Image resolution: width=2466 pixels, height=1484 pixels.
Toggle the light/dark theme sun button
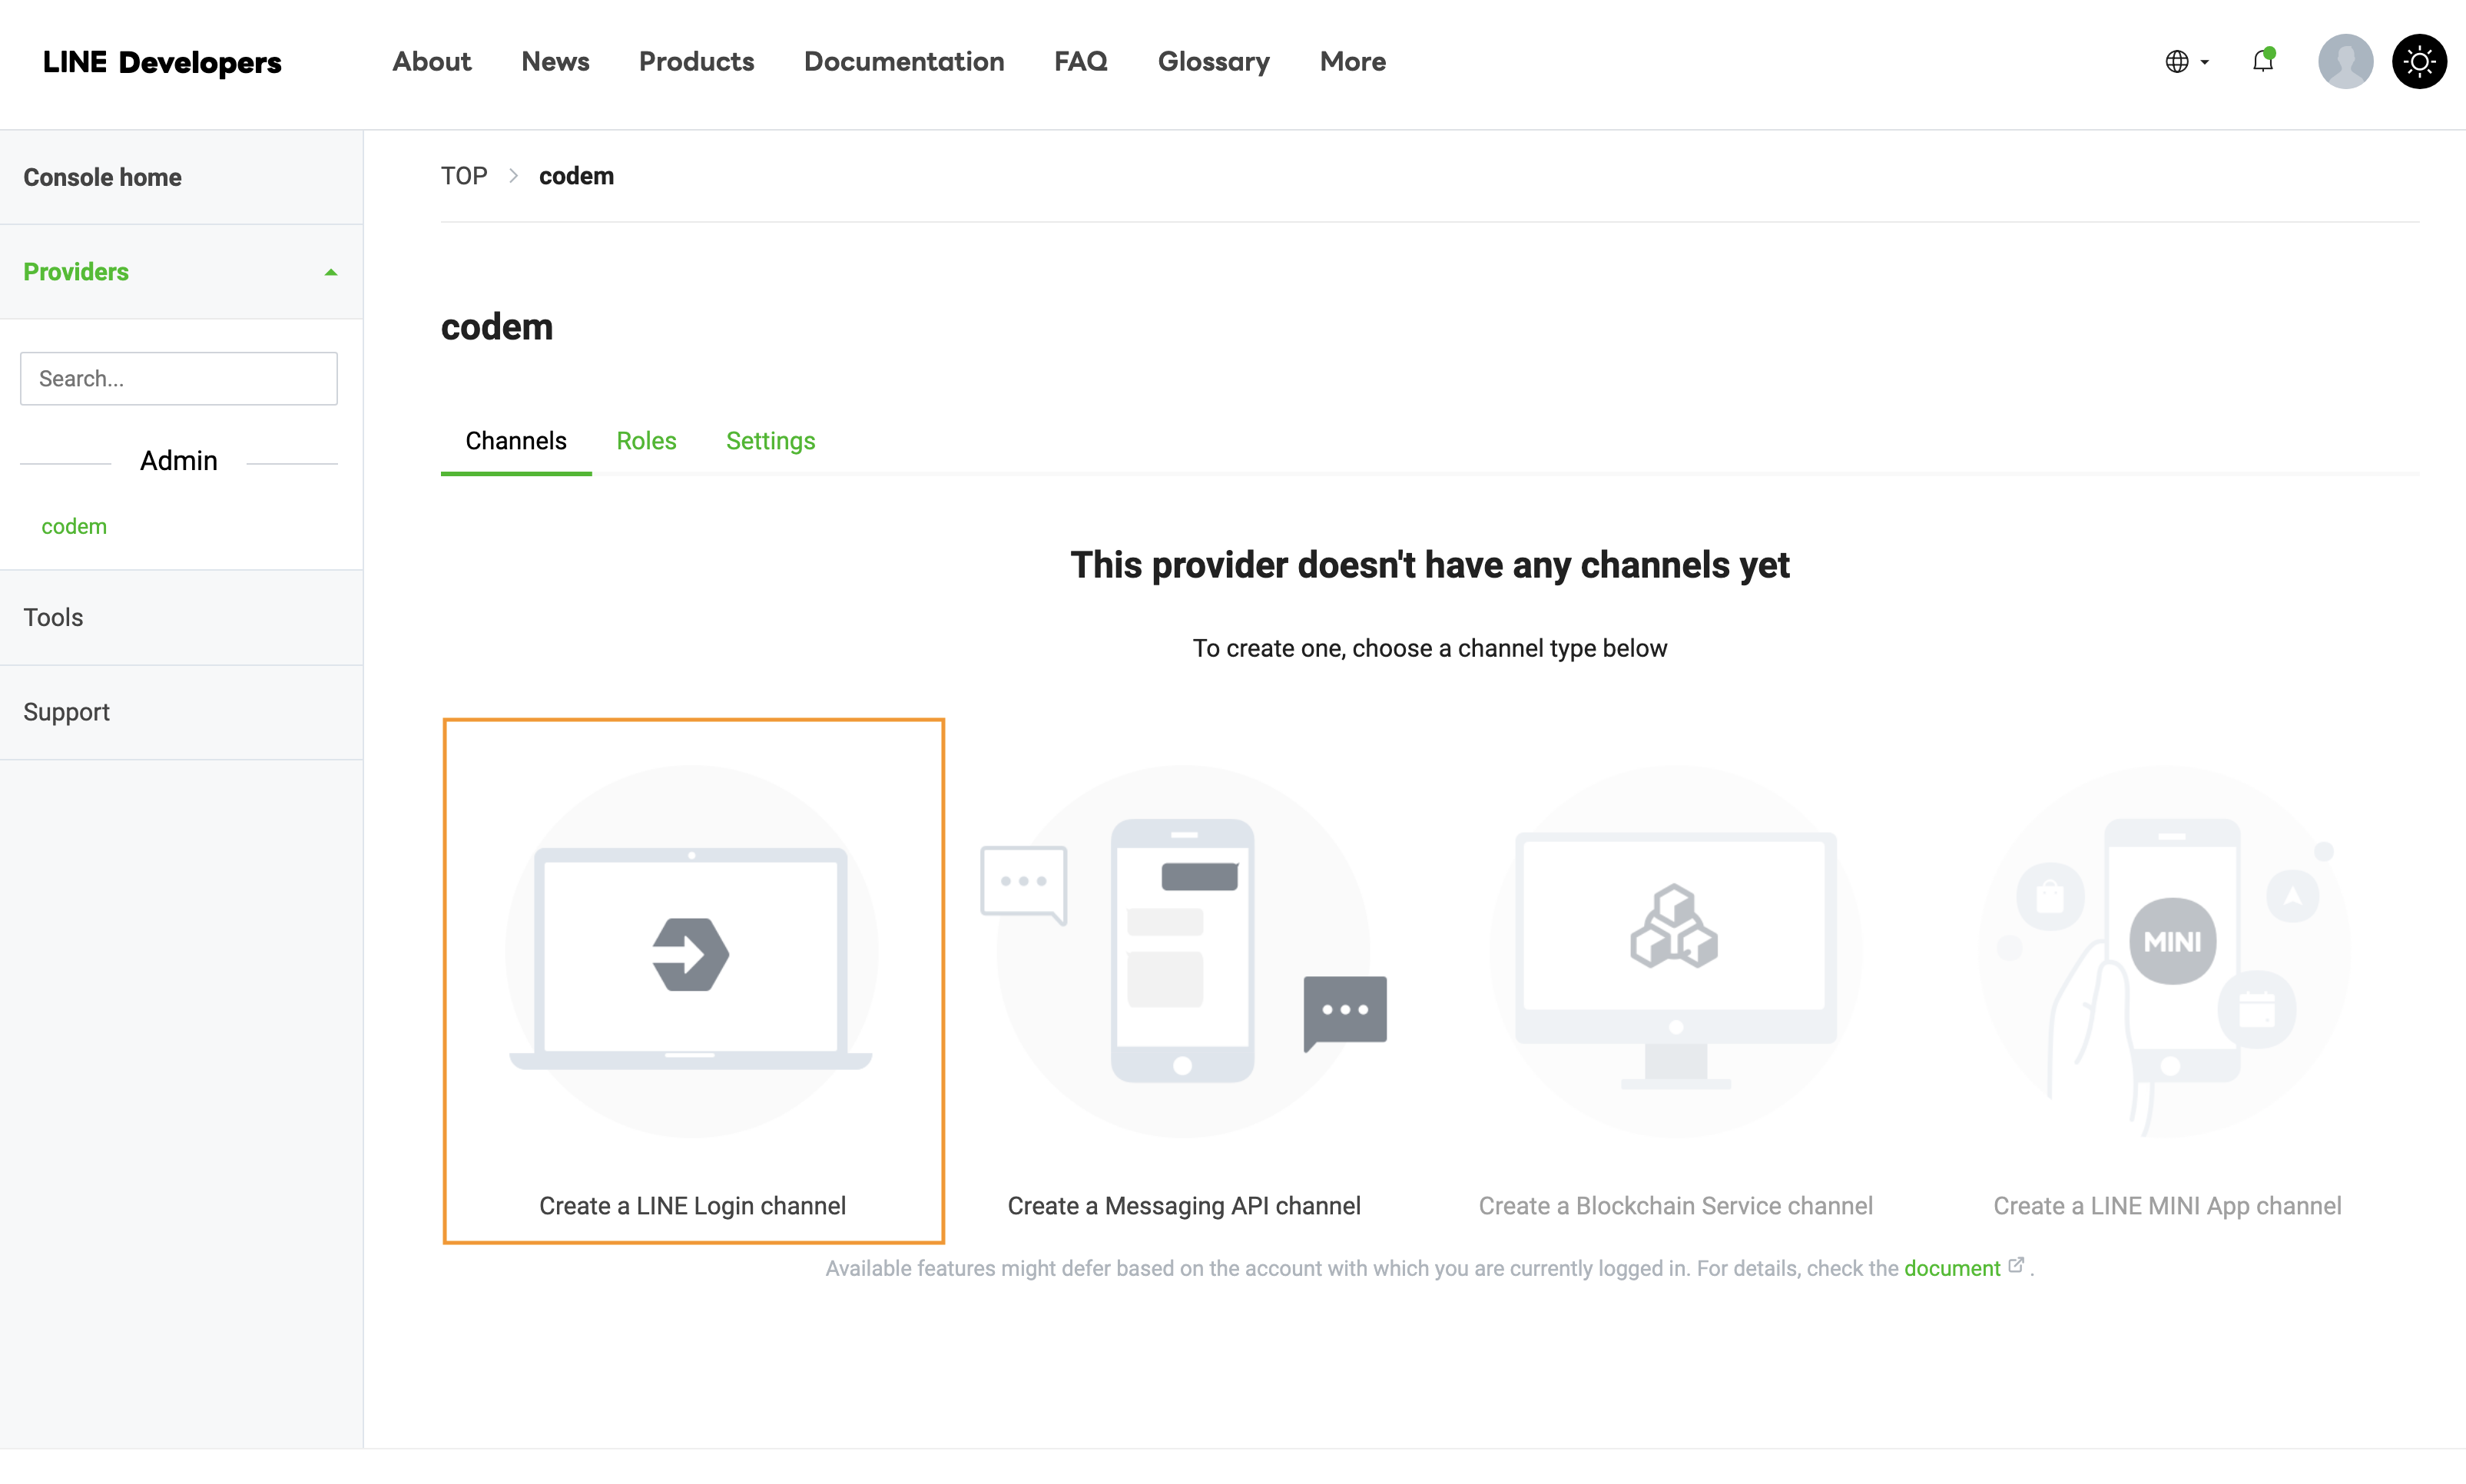(2419, 61)
